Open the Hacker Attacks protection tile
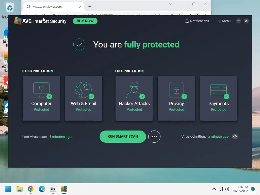Viewport: 260px width, 195px height. click(134, 98)
